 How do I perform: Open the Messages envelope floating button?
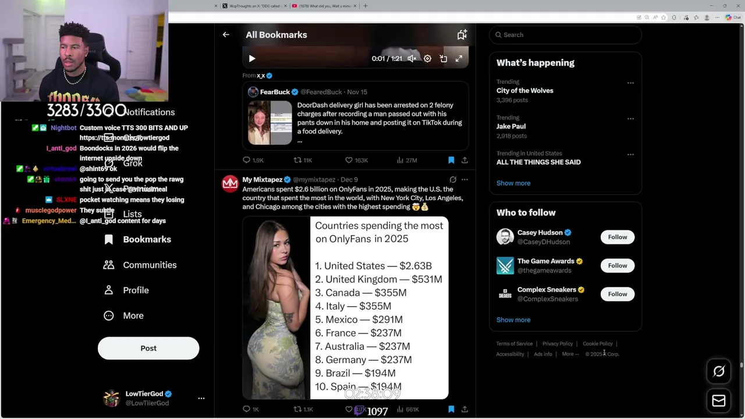719,401
